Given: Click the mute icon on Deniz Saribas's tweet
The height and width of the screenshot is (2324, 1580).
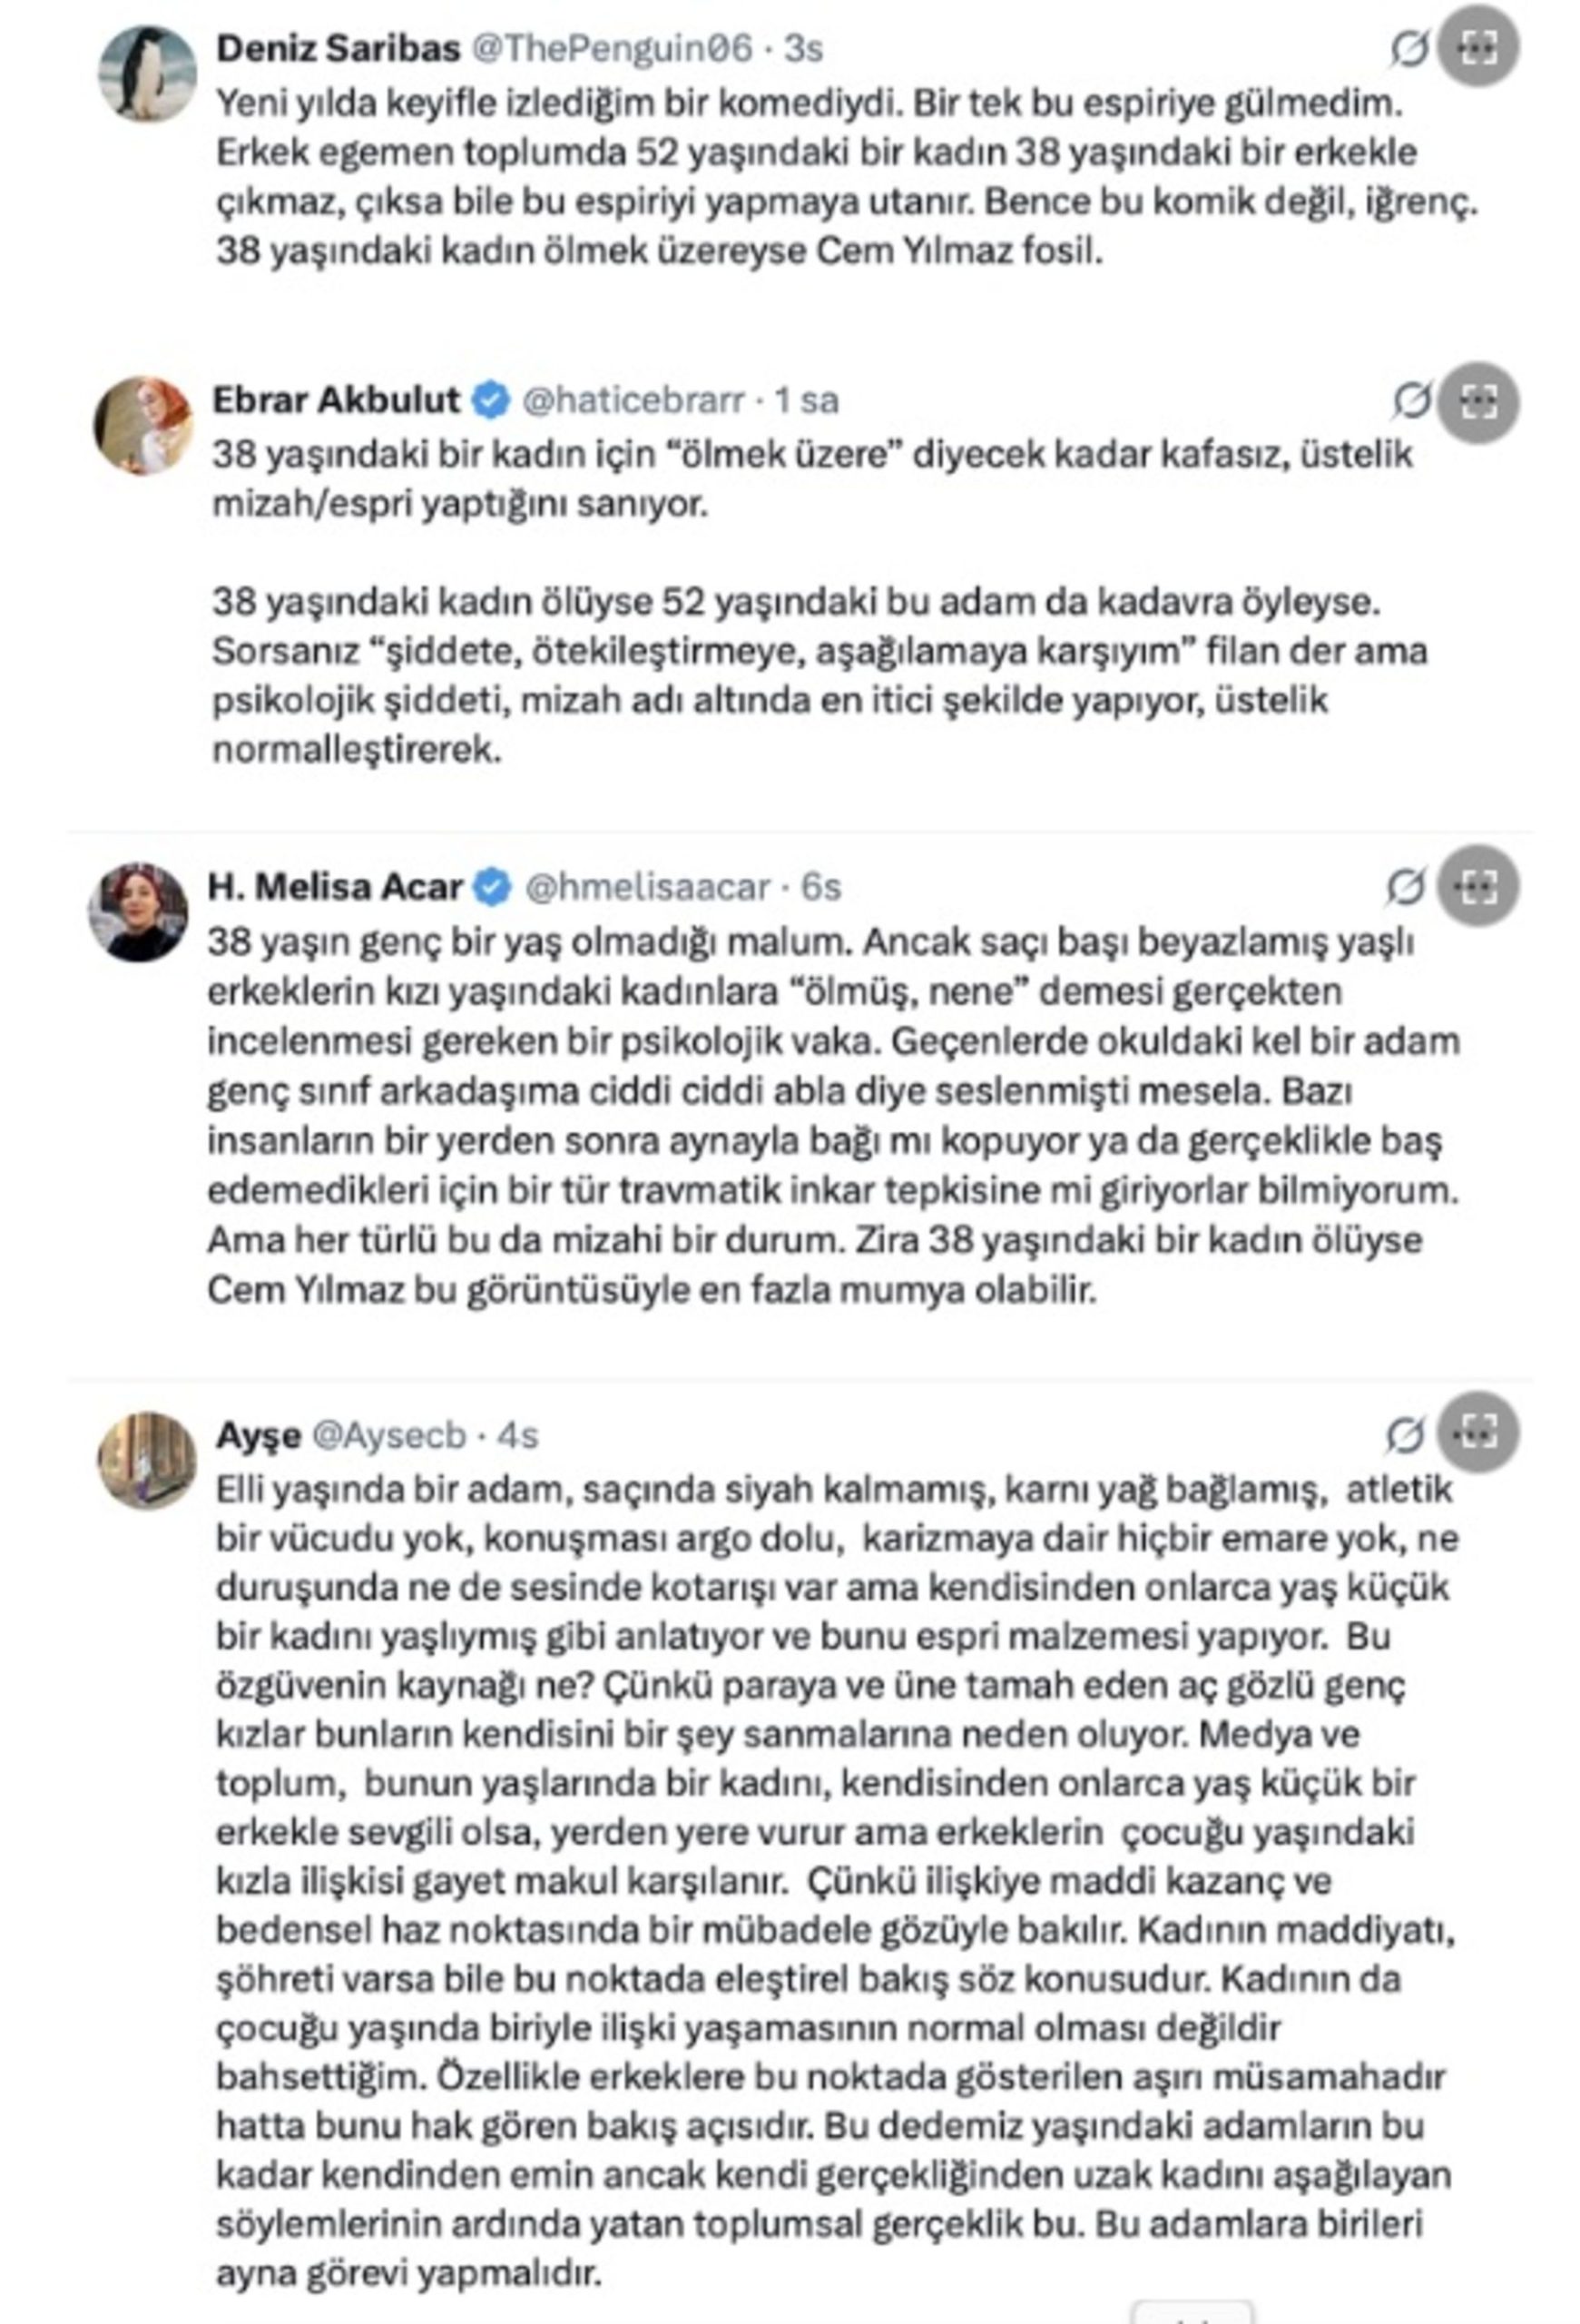Looking at the screenshot, I should tap(1409, 45).
